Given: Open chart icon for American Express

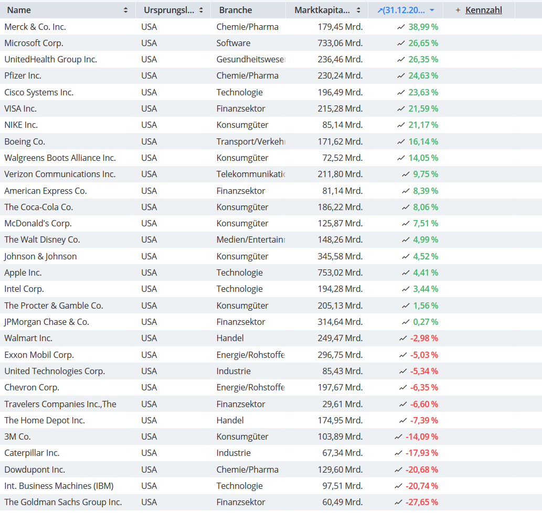Looking at the screenshot, I should click(x=406, y=191).
